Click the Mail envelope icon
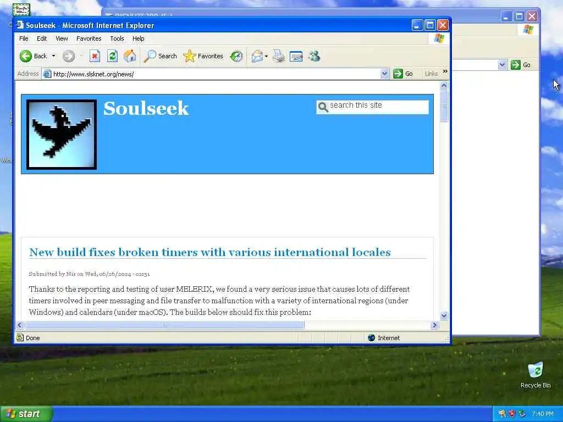 (257, 56)
